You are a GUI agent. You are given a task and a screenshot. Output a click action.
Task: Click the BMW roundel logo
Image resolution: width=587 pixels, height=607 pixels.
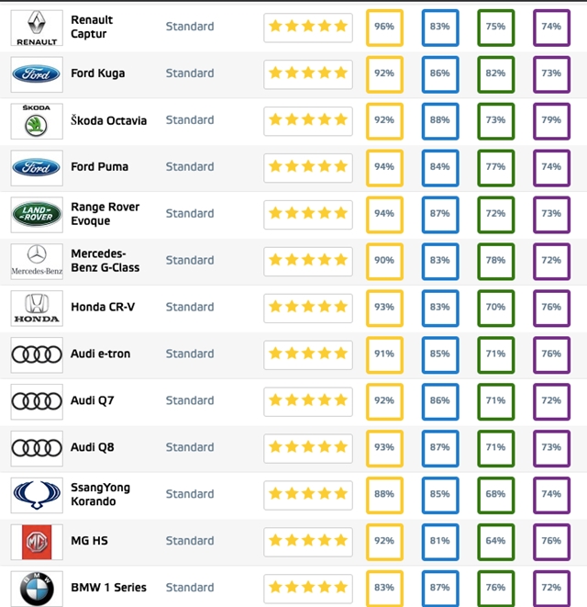[37, 589]
